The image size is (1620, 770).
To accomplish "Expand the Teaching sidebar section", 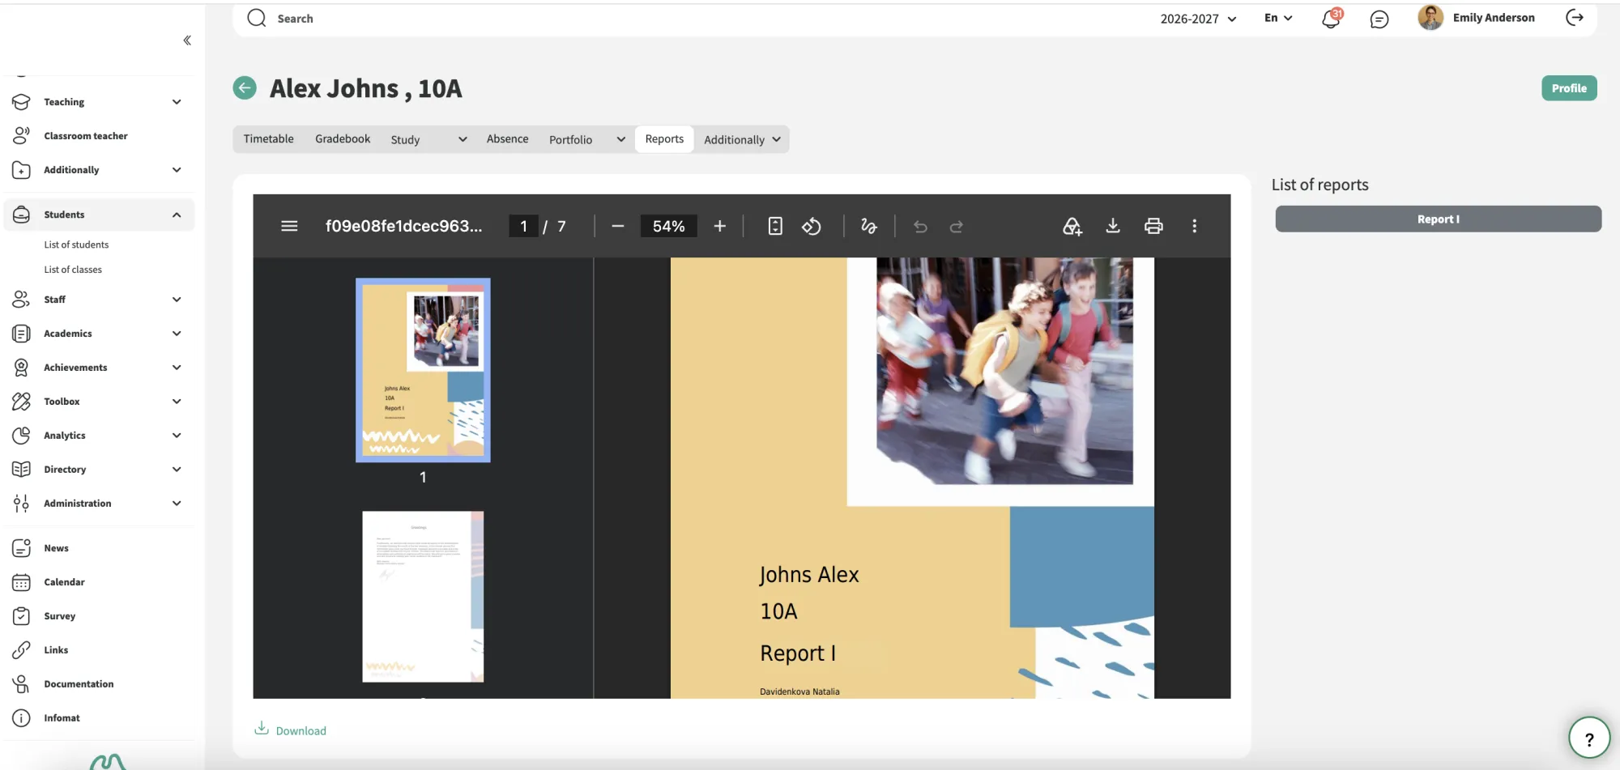I will tap(98, 102).
